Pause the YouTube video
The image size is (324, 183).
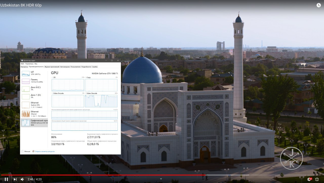pos(6,179)
